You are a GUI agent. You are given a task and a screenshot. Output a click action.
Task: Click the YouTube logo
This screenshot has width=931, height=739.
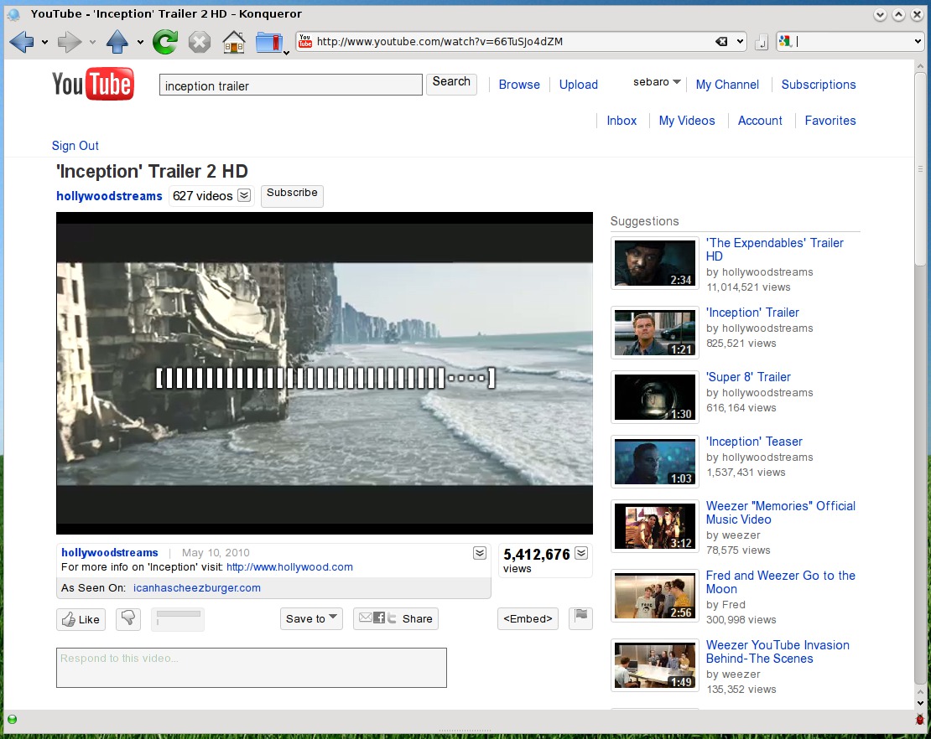coord(92,84)
